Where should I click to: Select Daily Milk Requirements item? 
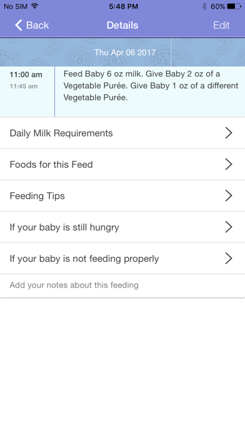click(122, 133)
